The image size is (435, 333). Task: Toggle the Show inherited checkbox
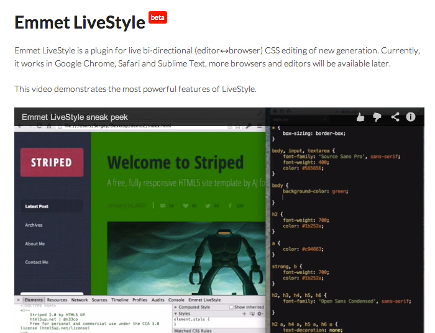point(232,307)
